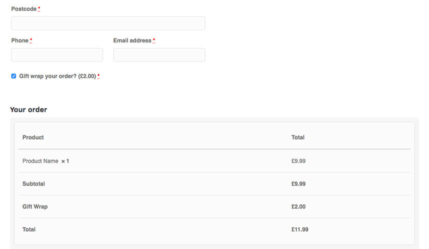Select the Email address input field
The height and width of the screenshot is (249, 429).
(x=159, y=55)
